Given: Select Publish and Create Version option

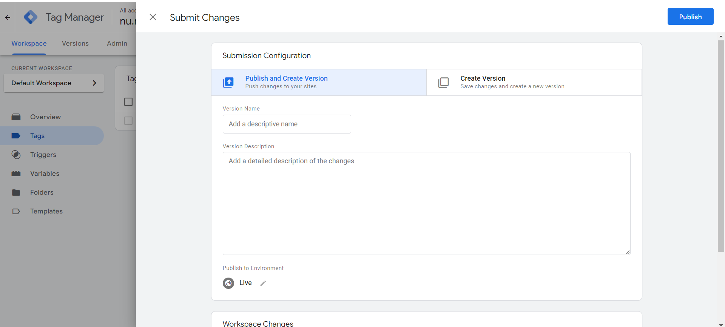Looking at the screenshot, I should coord(319,82).
